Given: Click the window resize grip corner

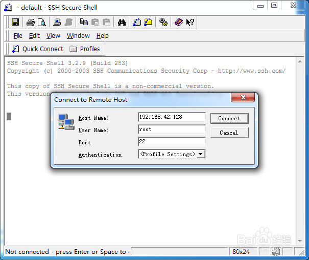Looking at the screenshot, I should [301, 252].
